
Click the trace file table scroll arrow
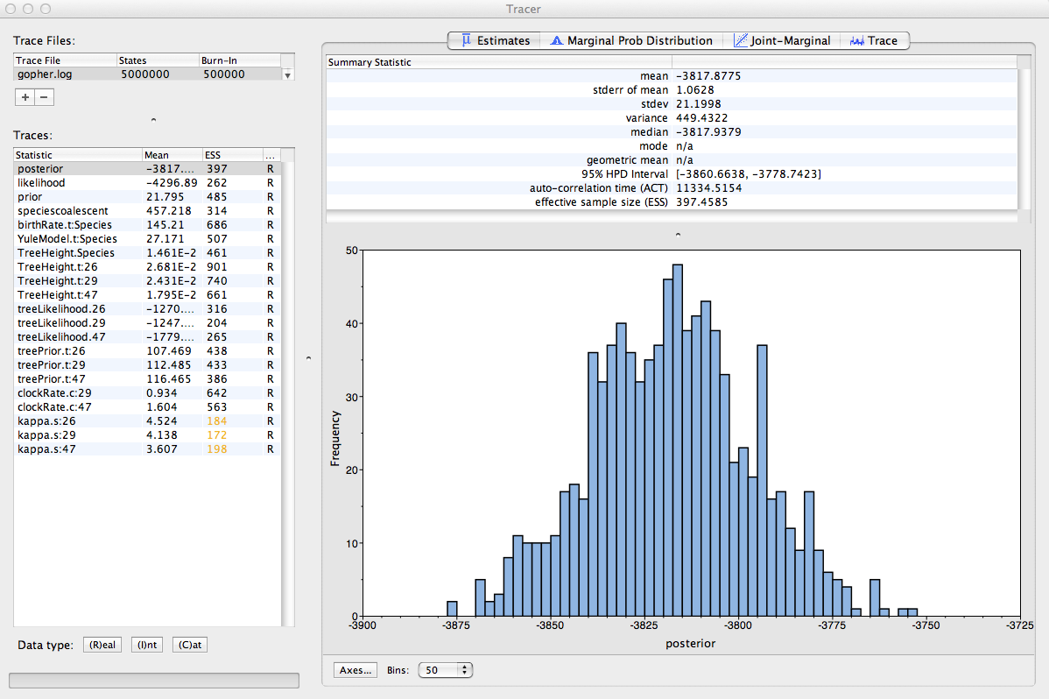click(x=287, y=75)
